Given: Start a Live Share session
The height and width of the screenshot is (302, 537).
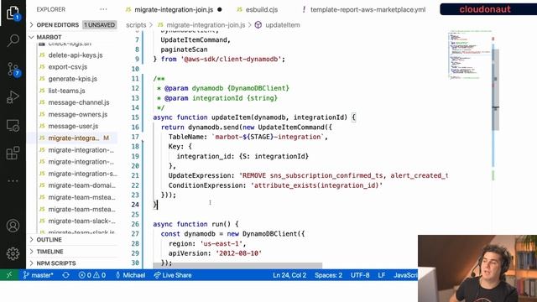Looking at the screenshot, I should pos(173,275).
